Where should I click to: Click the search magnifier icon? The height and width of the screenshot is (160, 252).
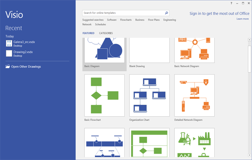pyautogui.click(x=166, y=13)
